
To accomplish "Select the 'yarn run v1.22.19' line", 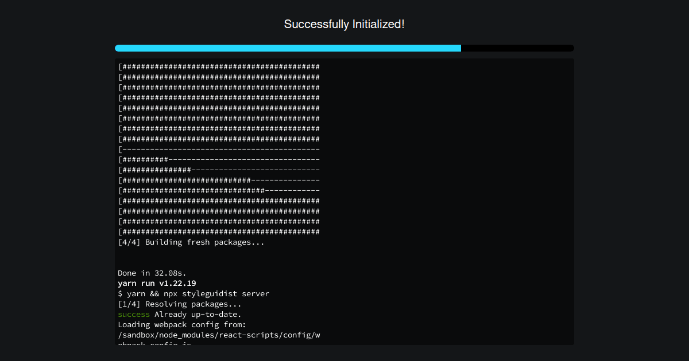I will [x=157, y=283].
